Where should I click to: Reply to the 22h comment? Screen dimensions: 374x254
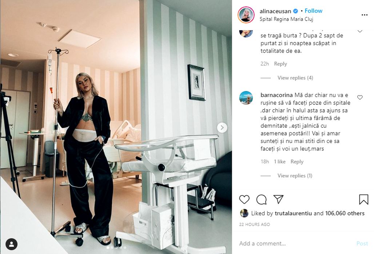(x=280, y=64)
